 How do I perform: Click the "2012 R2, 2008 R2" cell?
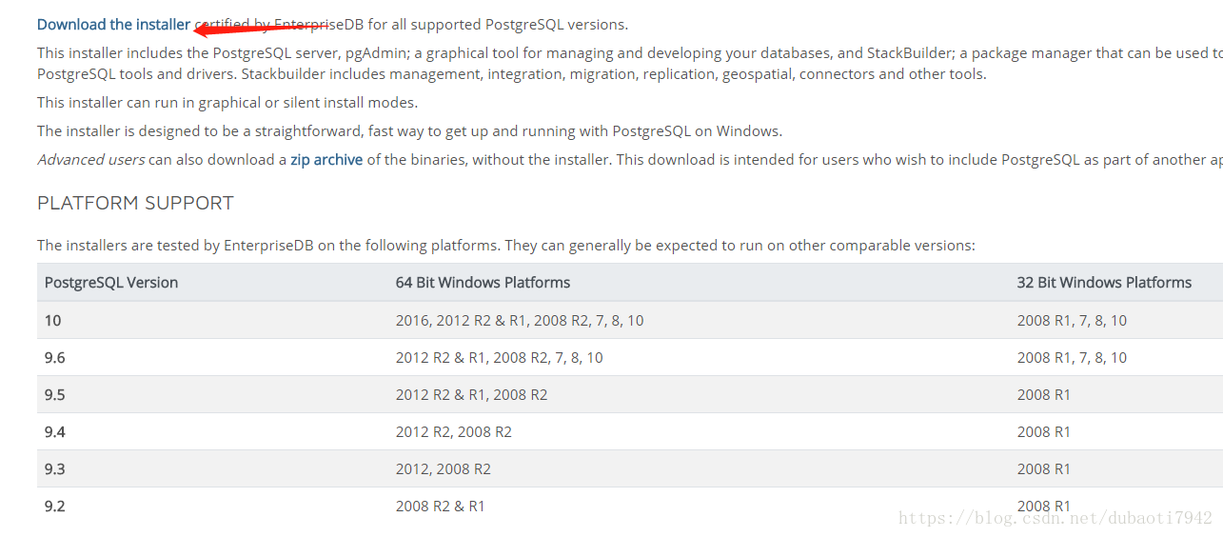pyautogui.click(x=454, y=432)
